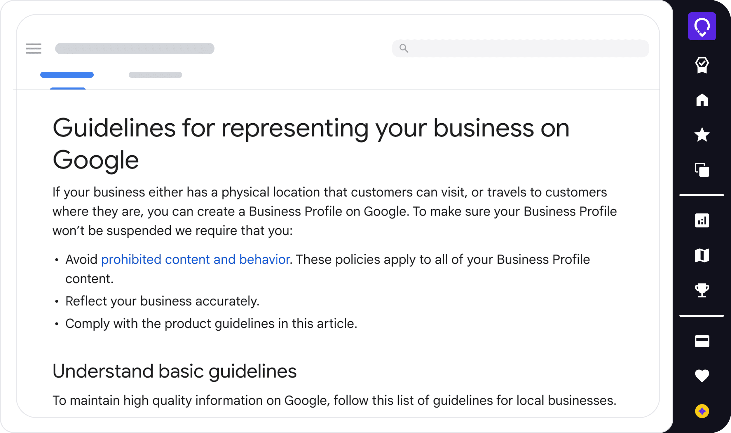Go to the home icon in sidebar
The image size is (731, 433).
(702, 100)
